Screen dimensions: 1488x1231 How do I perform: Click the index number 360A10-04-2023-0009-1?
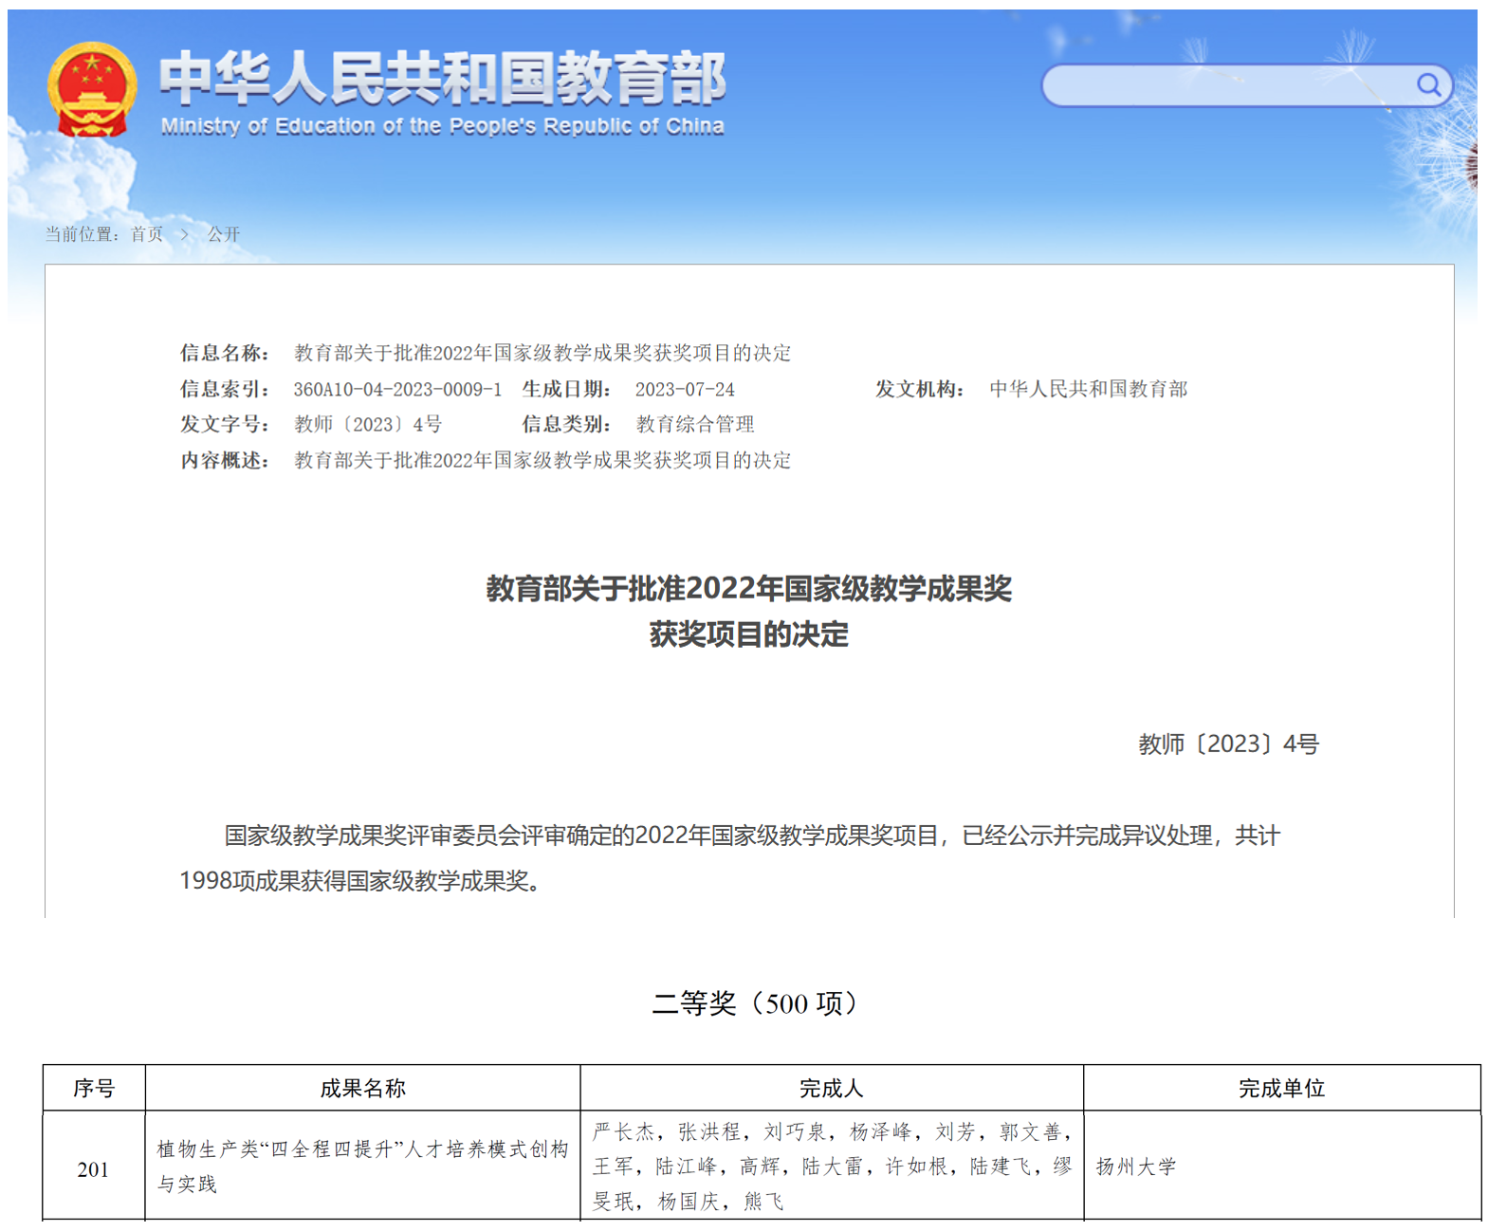[397, 389]
